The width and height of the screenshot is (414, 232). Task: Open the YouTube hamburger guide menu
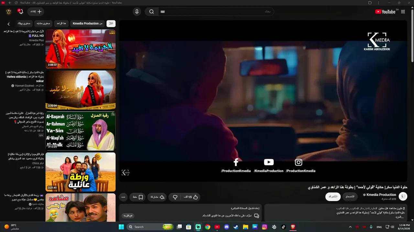403,12
